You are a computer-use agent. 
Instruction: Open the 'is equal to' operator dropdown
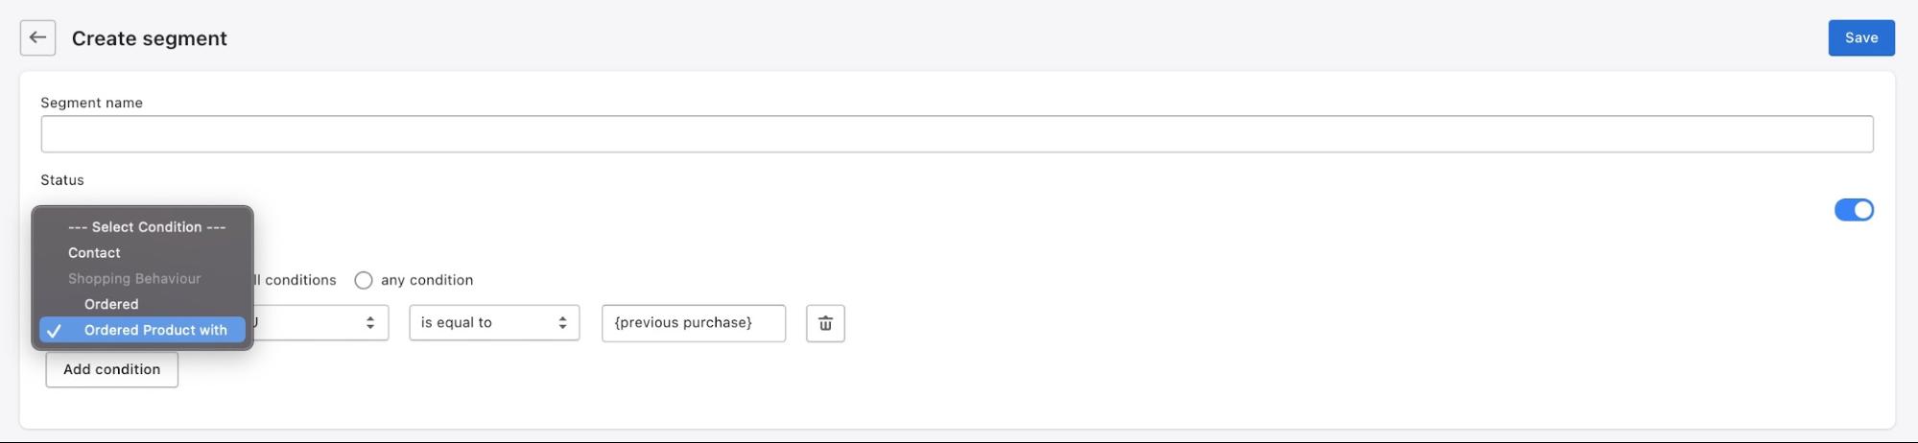point(493,323)
